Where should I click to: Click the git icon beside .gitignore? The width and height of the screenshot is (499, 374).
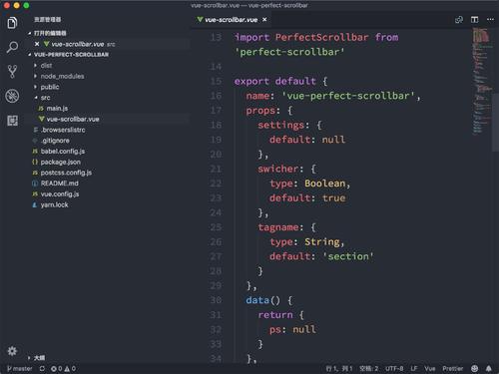[x=35, y=141]
